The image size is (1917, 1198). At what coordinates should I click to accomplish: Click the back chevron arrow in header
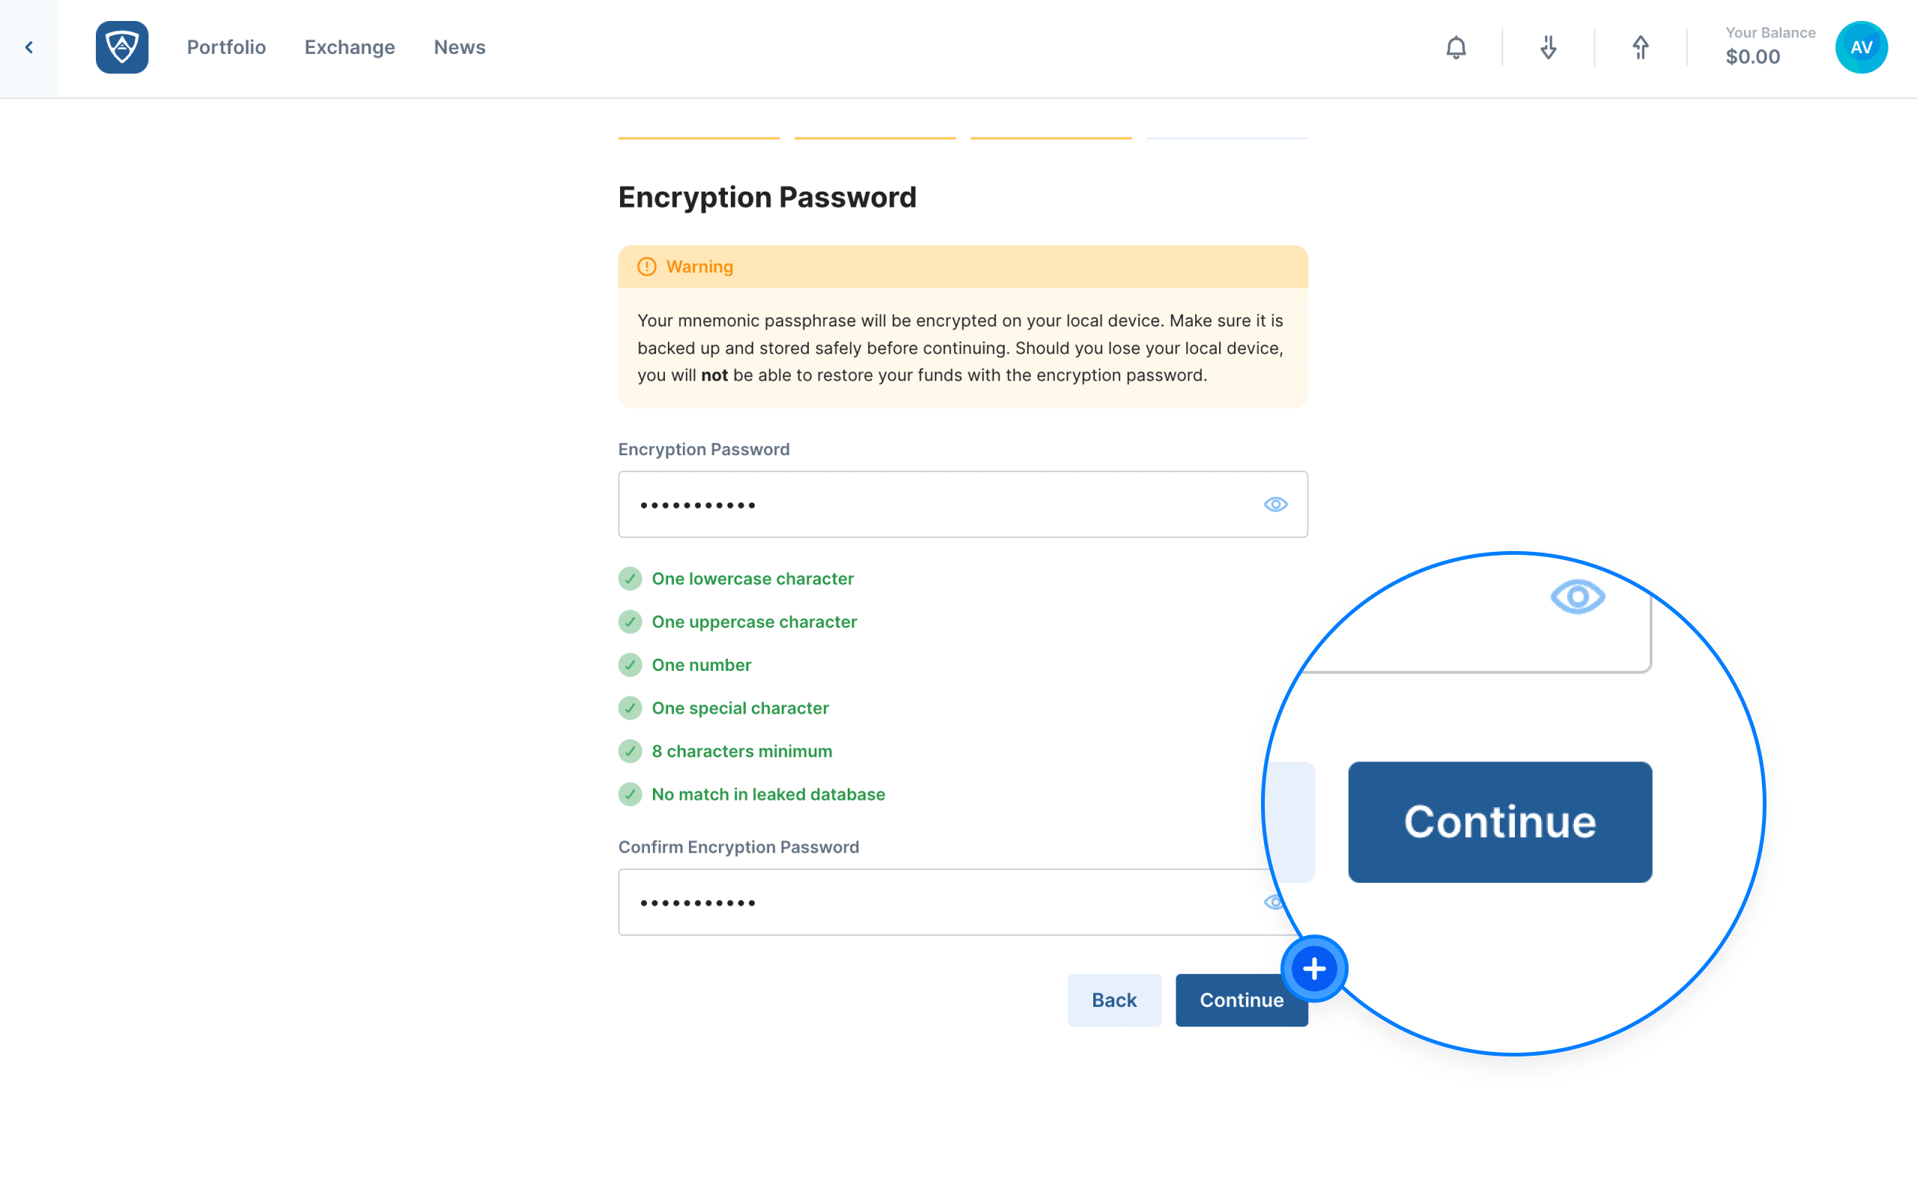28,47
